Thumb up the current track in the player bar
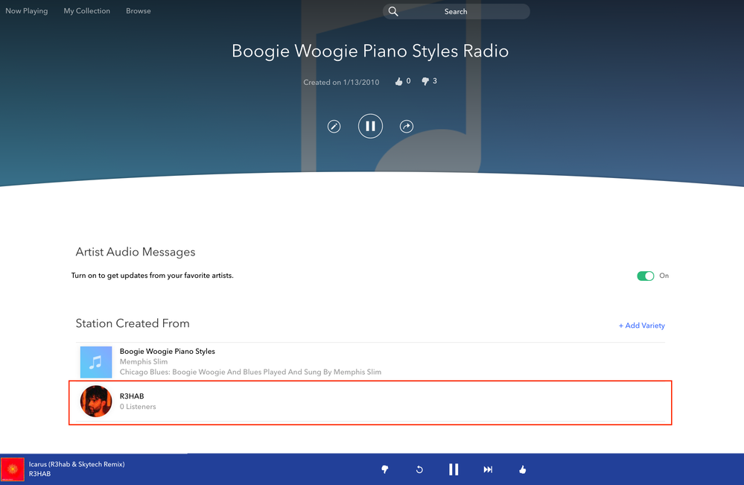This screenshot has height=485, width=744. pos(523,469)
